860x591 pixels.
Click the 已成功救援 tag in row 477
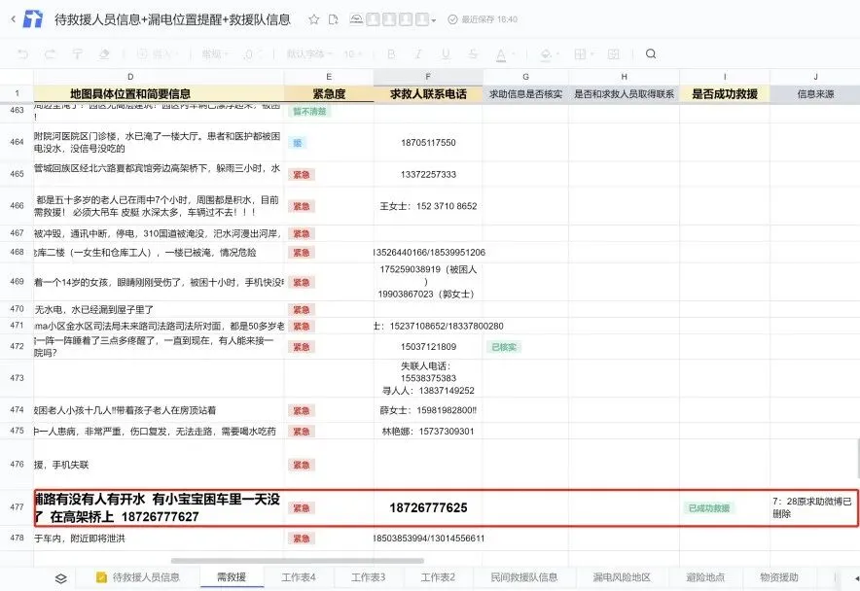[x=708, y=508]
